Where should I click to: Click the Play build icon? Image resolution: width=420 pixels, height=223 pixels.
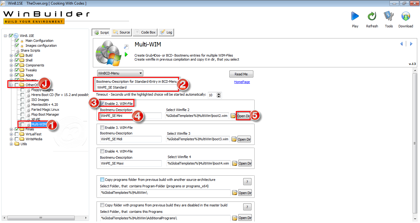coord(355,16)
